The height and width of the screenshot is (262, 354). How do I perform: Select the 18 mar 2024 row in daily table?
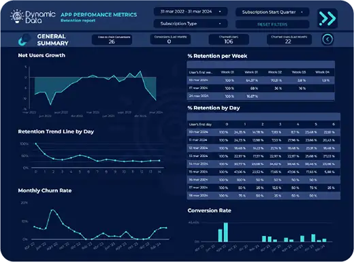(x=263, y=195)
